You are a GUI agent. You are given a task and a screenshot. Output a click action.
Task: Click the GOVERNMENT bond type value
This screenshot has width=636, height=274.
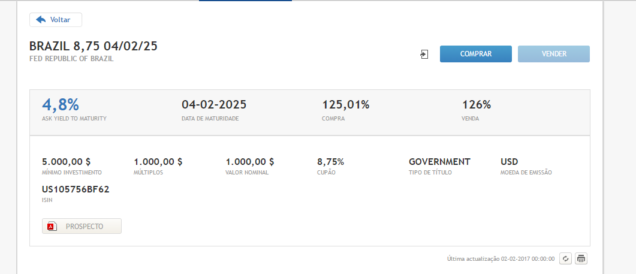coord(439,161)
